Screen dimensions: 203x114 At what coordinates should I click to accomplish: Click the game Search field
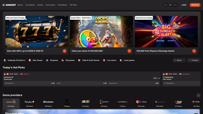point(179,60)
